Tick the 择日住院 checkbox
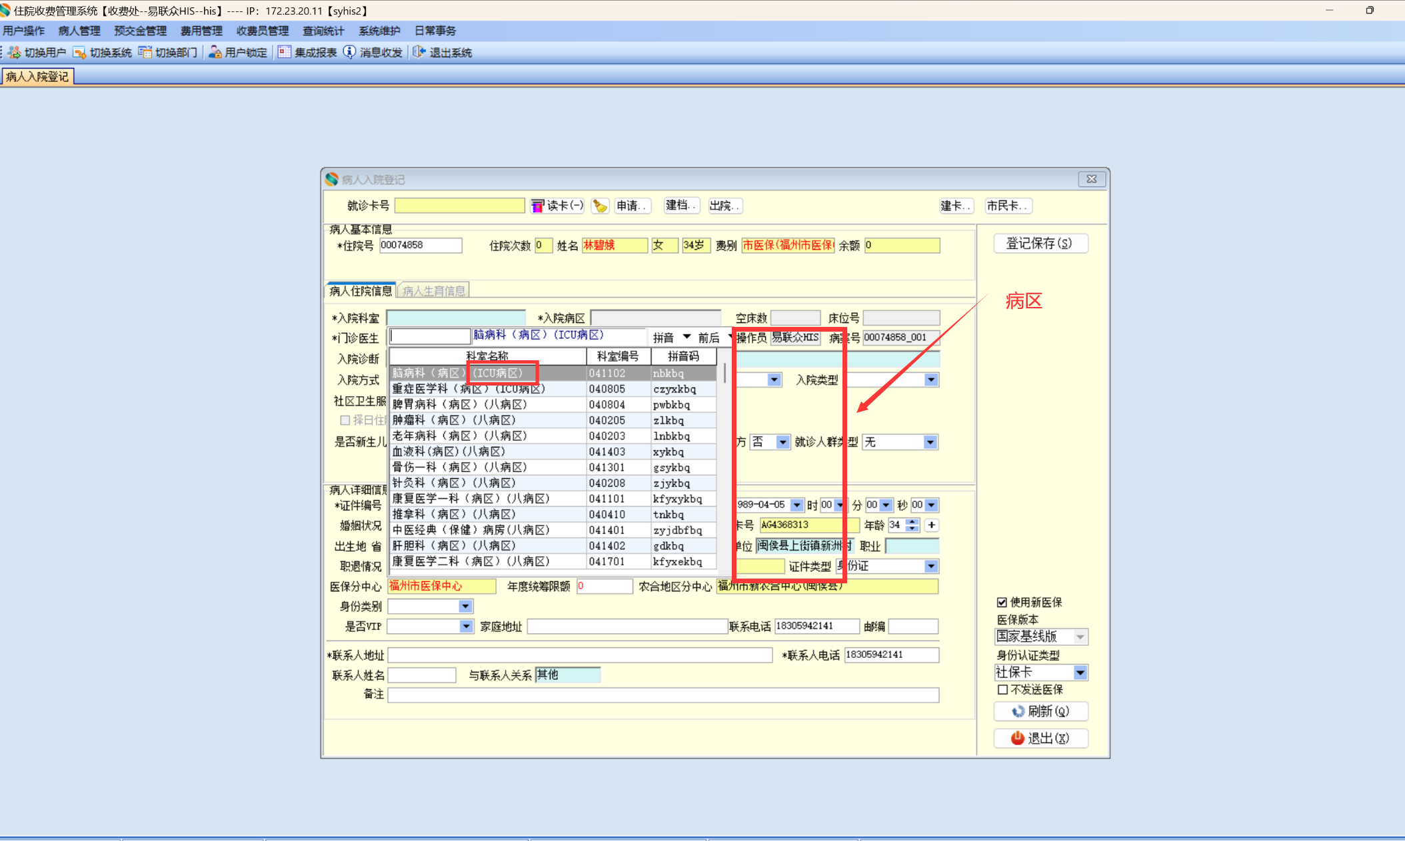This screenshot has width=1405, height=841. 345,420
